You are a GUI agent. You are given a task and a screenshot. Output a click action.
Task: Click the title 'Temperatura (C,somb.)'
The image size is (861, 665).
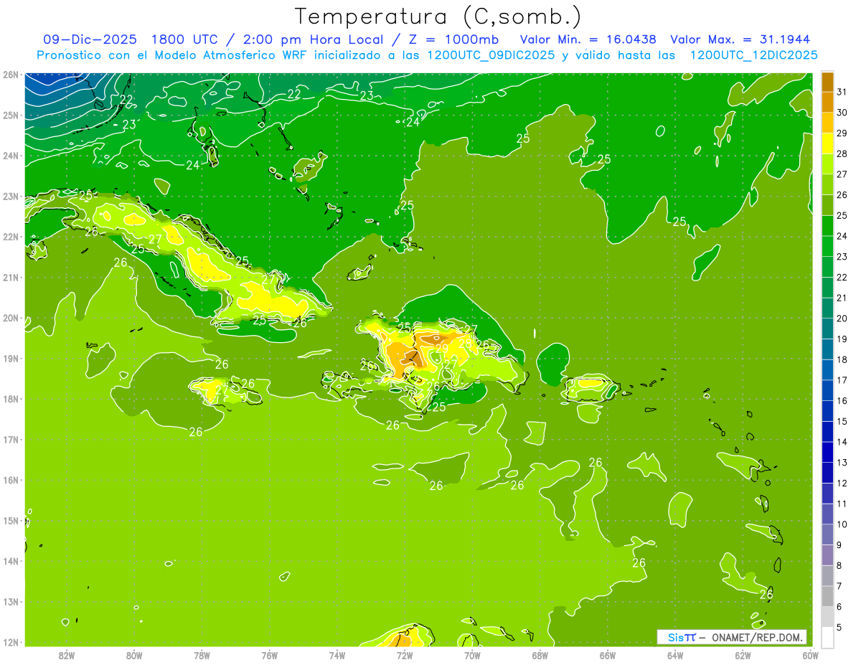(438, 16)
